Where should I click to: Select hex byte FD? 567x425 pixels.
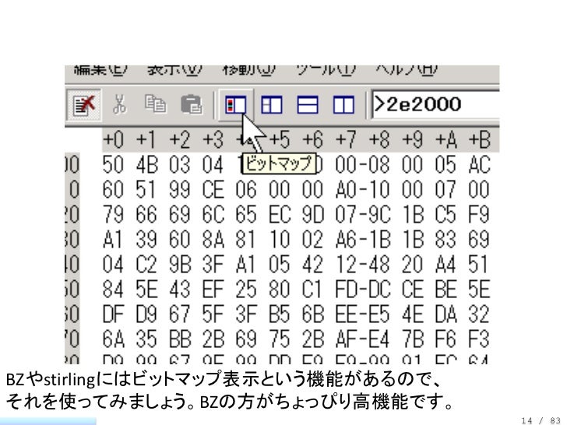(x=346, y=289)
